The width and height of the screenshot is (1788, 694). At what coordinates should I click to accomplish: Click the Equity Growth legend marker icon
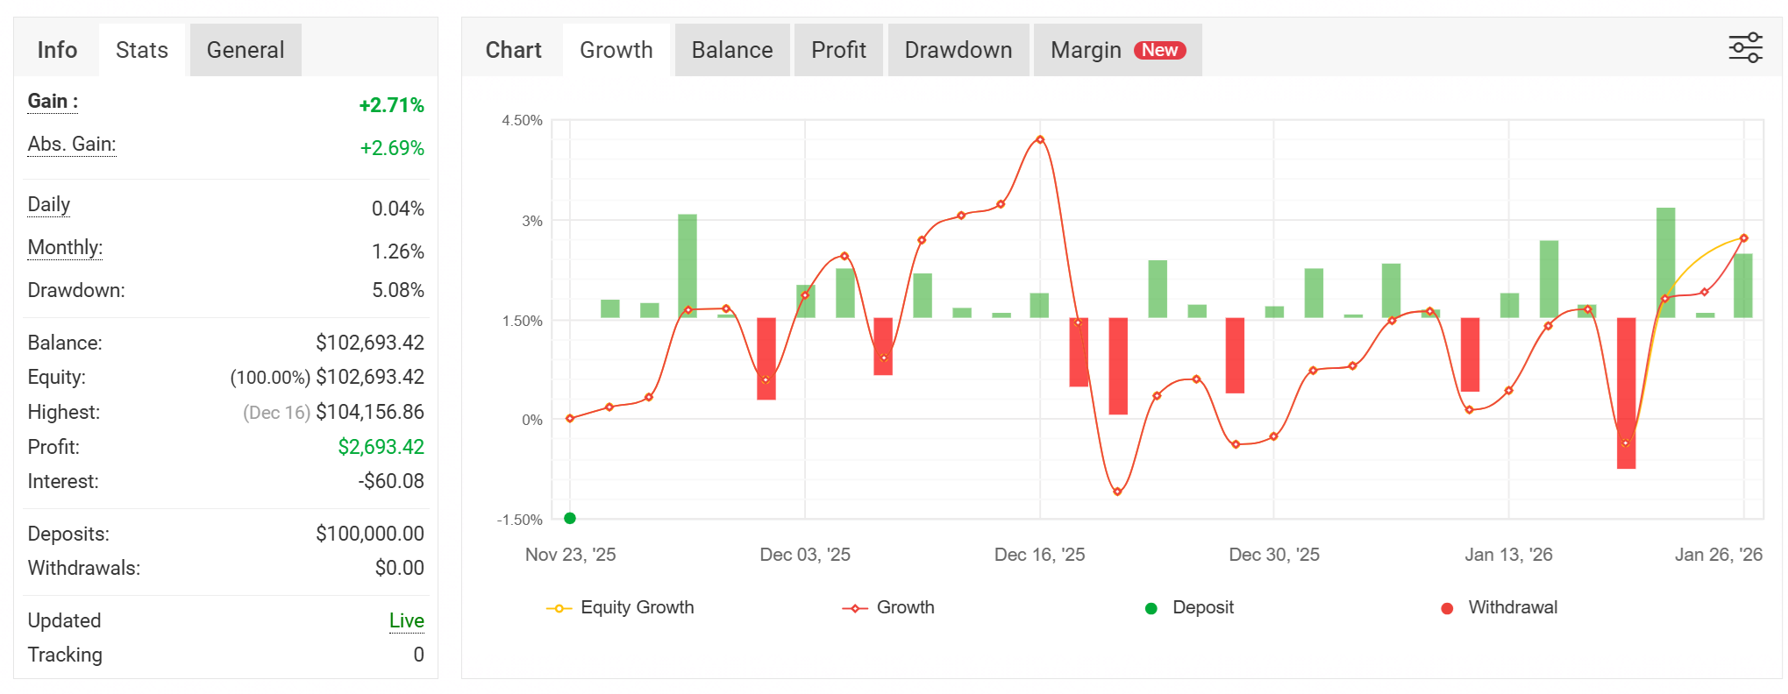(x=559, y=608)
